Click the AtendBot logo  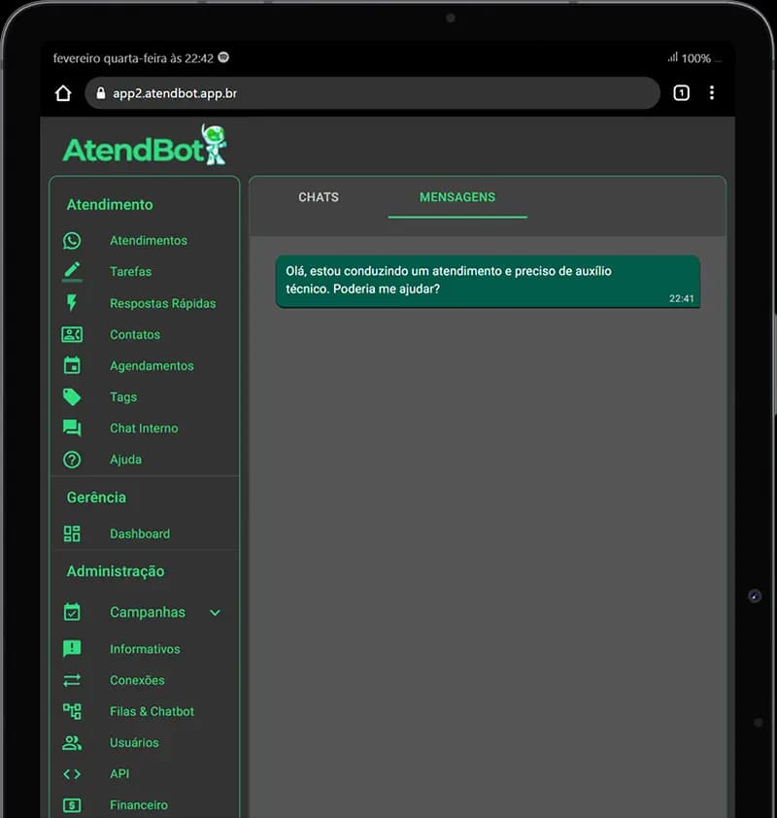click(x=145, y=146)
